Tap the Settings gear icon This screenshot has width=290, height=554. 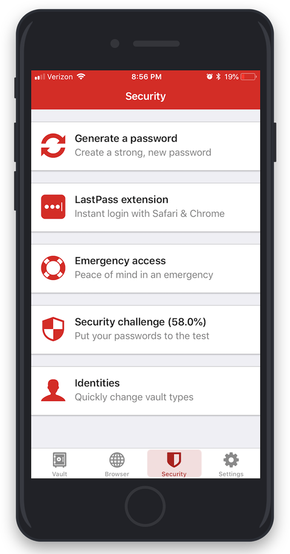click(x=231, y=460)
